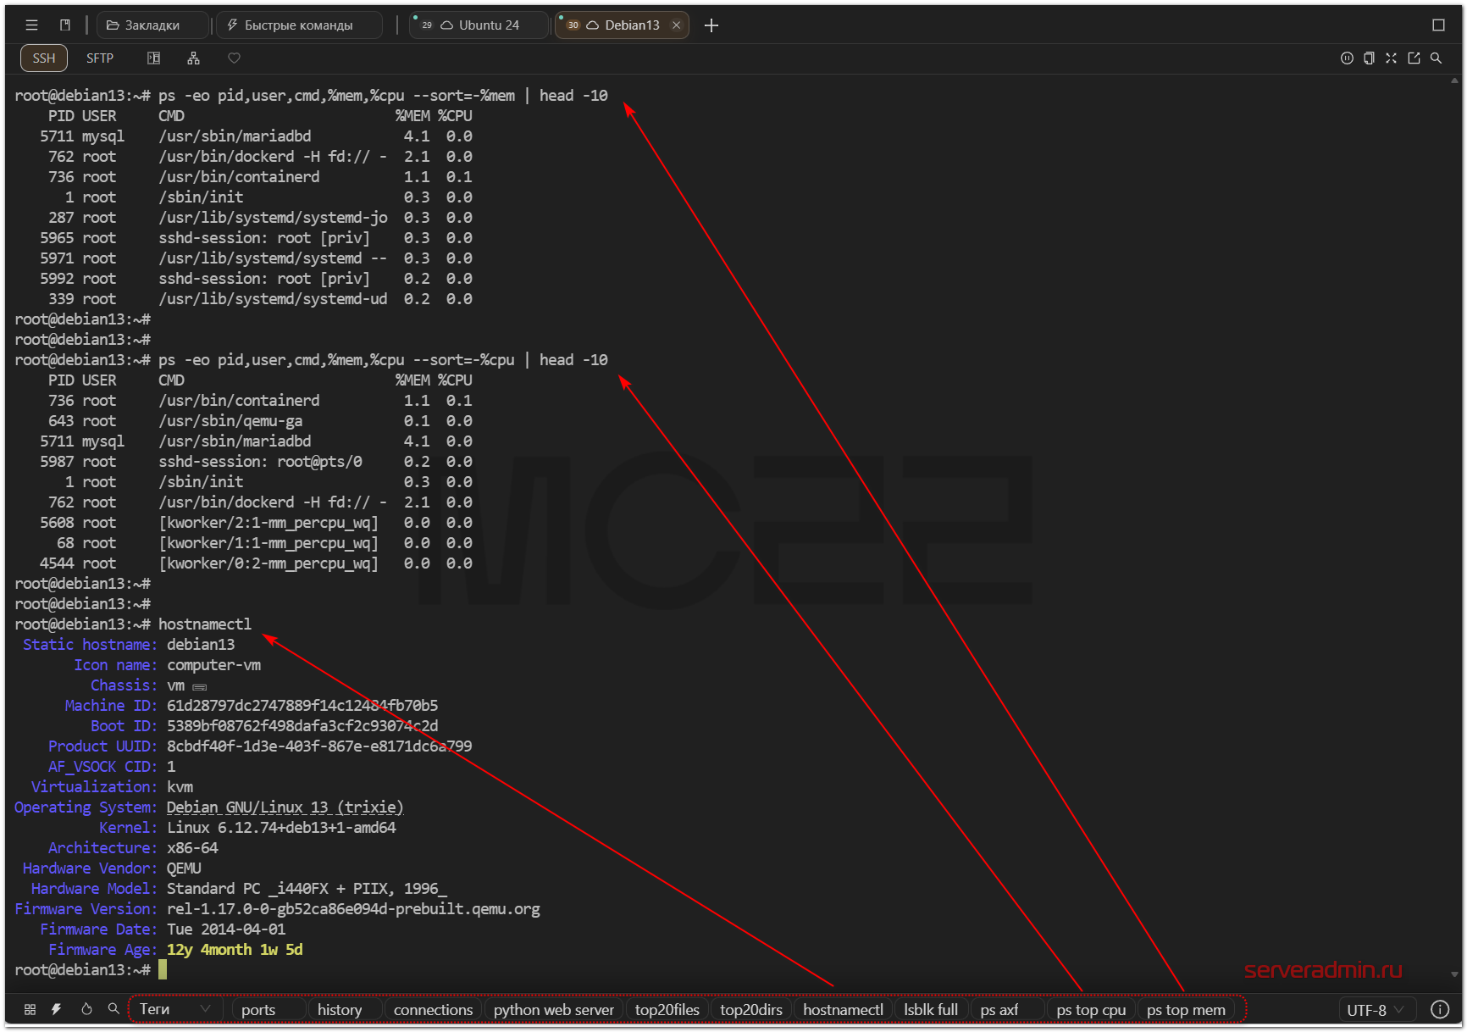Image resolution: width=1467 pixels, height=1032 pixels.
Task: Click the terminal scrollbar down arrow
Action: point(1455,974)
